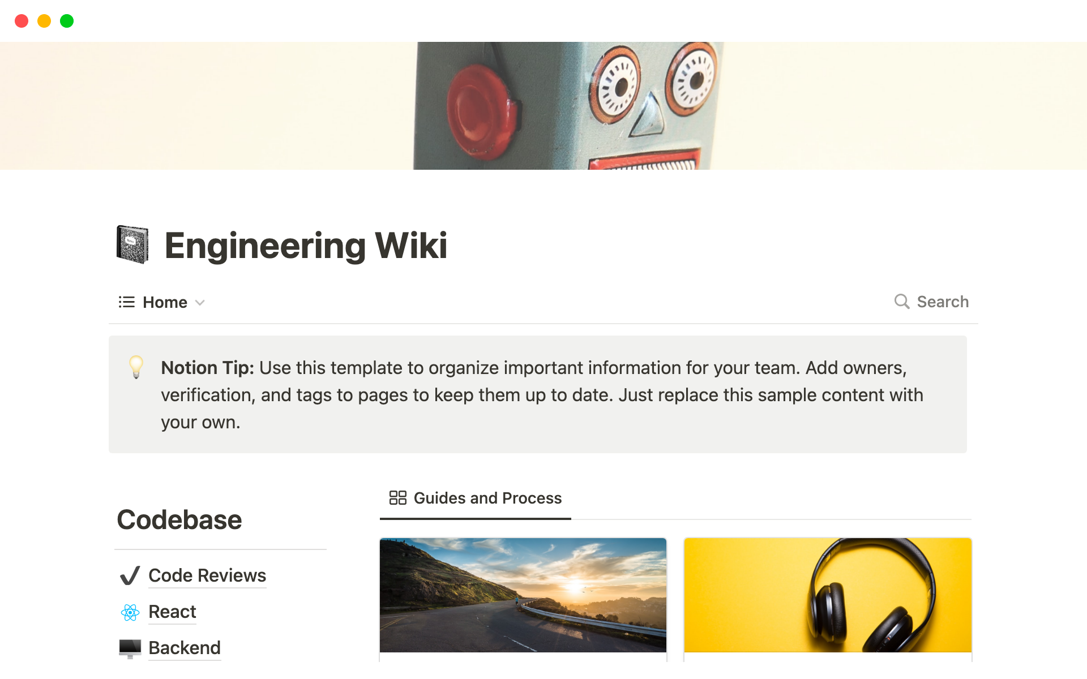Click the road sunset thumbnail image
This screenshot has height=679, width=1087.
[x=523, y=595]
